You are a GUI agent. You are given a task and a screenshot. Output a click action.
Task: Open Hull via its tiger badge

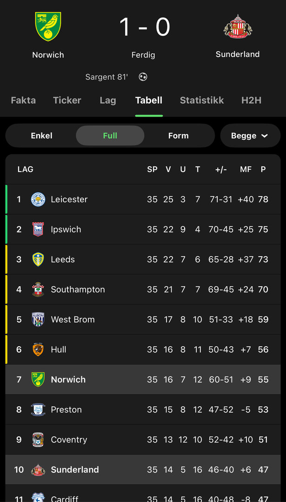coord(38,350)
